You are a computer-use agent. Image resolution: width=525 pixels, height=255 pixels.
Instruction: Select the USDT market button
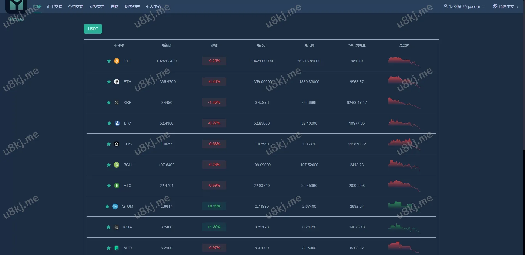tap(93, 29)
